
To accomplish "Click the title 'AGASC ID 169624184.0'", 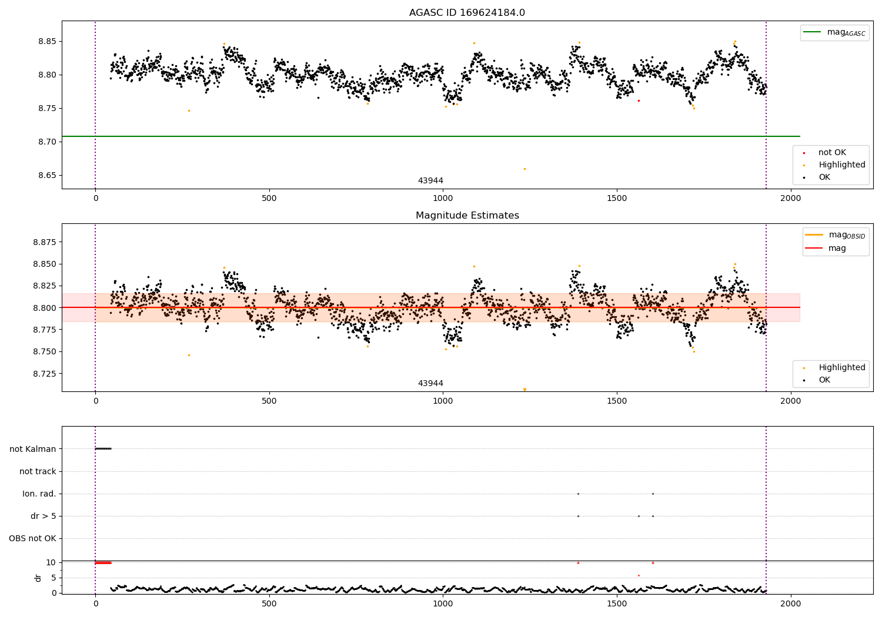I will [x=467, y=12].
